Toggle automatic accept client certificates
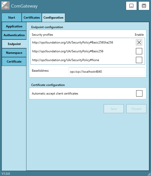This screenshot has height=176, width=151. tap(139, 94)
